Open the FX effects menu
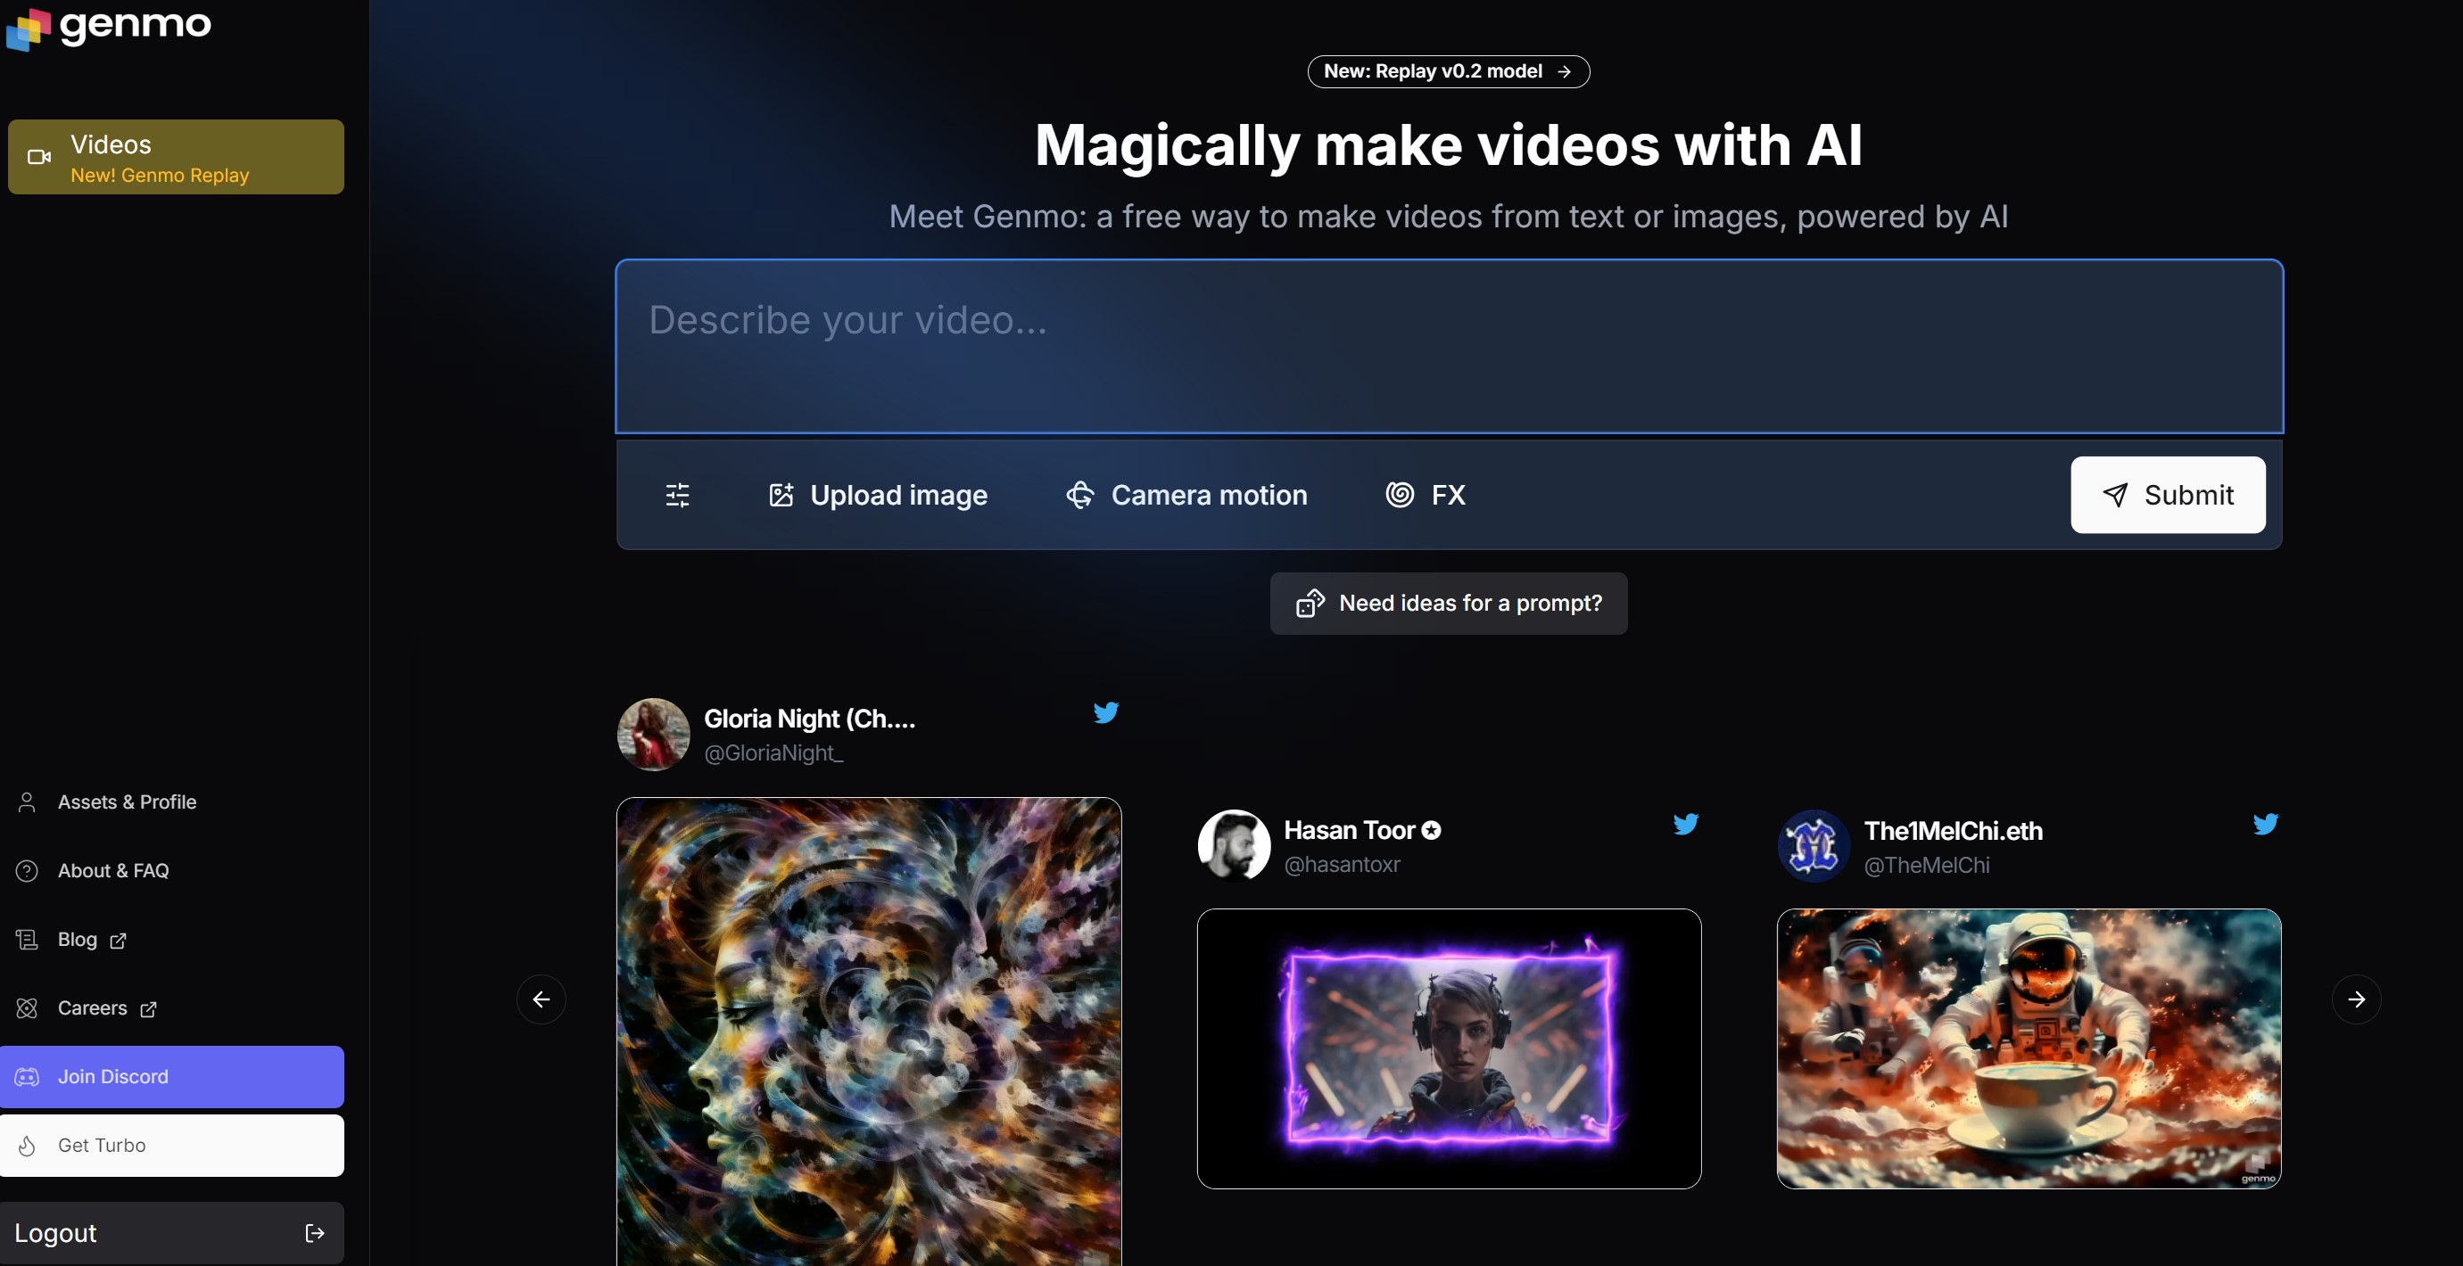This screenshot has height=1266, width=2463. click(1426, 495)
